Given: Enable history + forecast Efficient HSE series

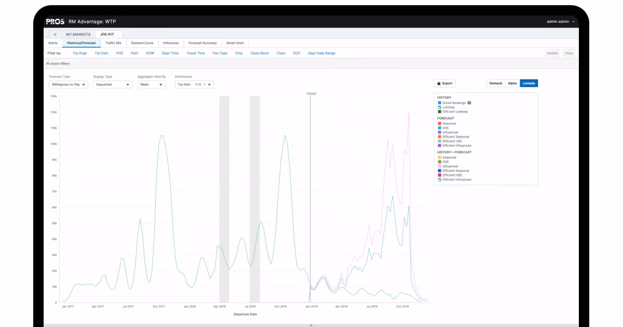Looking at the screenshot, I should 439,175.
